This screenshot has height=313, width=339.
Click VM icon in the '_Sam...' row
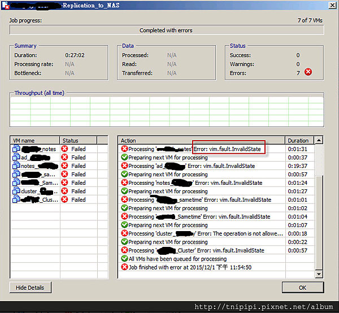coord(16,182)
